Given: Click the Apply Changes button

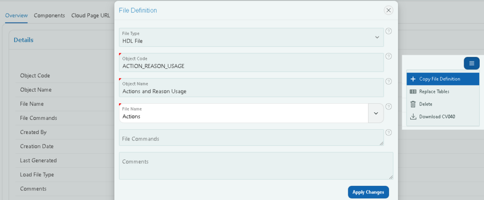Looking at the screenshot, I should (368, 192).
